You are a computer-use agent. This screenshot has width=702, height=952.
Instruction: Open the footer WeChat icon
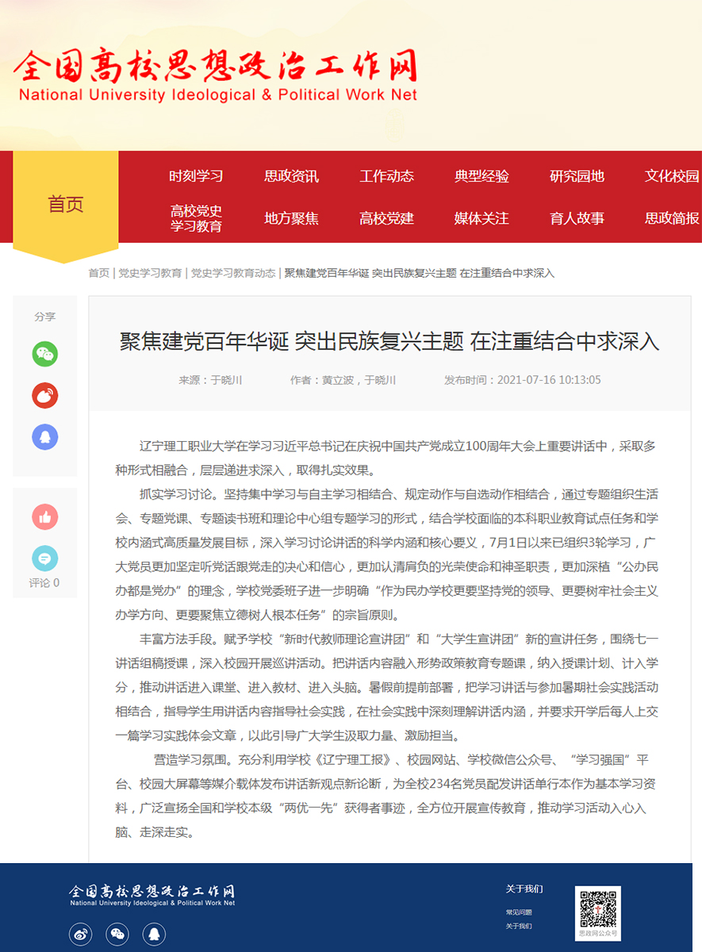click(x=117, y=934)
